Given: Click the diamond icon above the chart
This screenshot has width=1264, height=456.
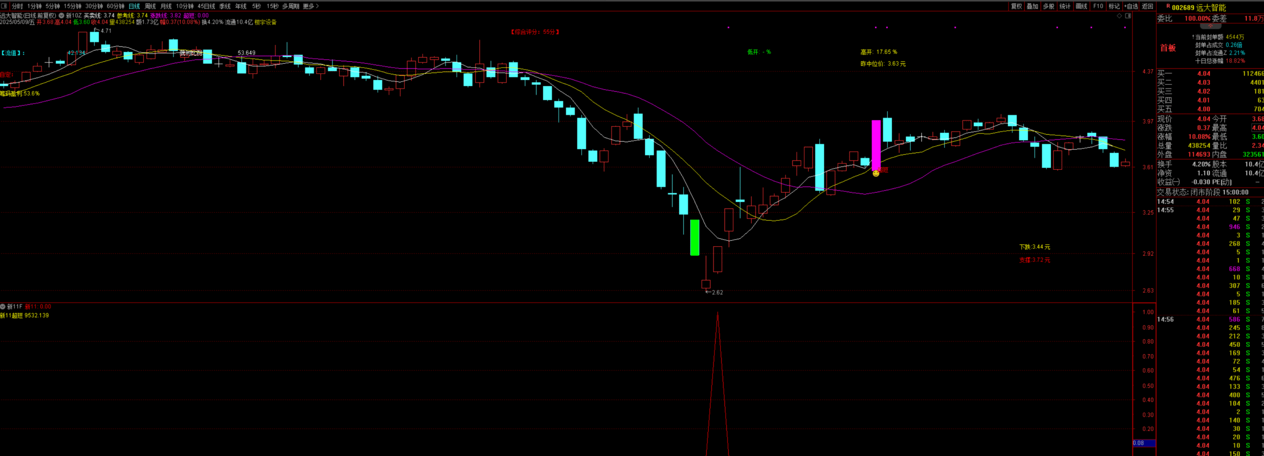Looking at the screenshot, I should click(1119, 16).
